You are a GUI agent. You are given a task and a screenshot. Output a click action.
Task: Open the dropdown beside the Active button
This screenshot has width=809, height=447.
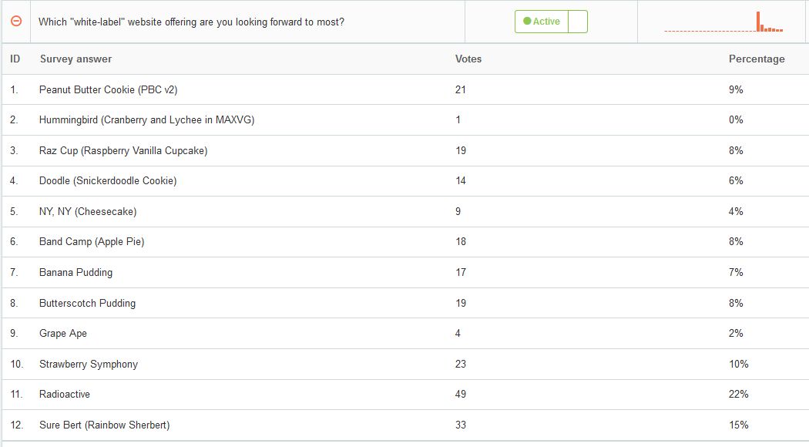[578, 22]
